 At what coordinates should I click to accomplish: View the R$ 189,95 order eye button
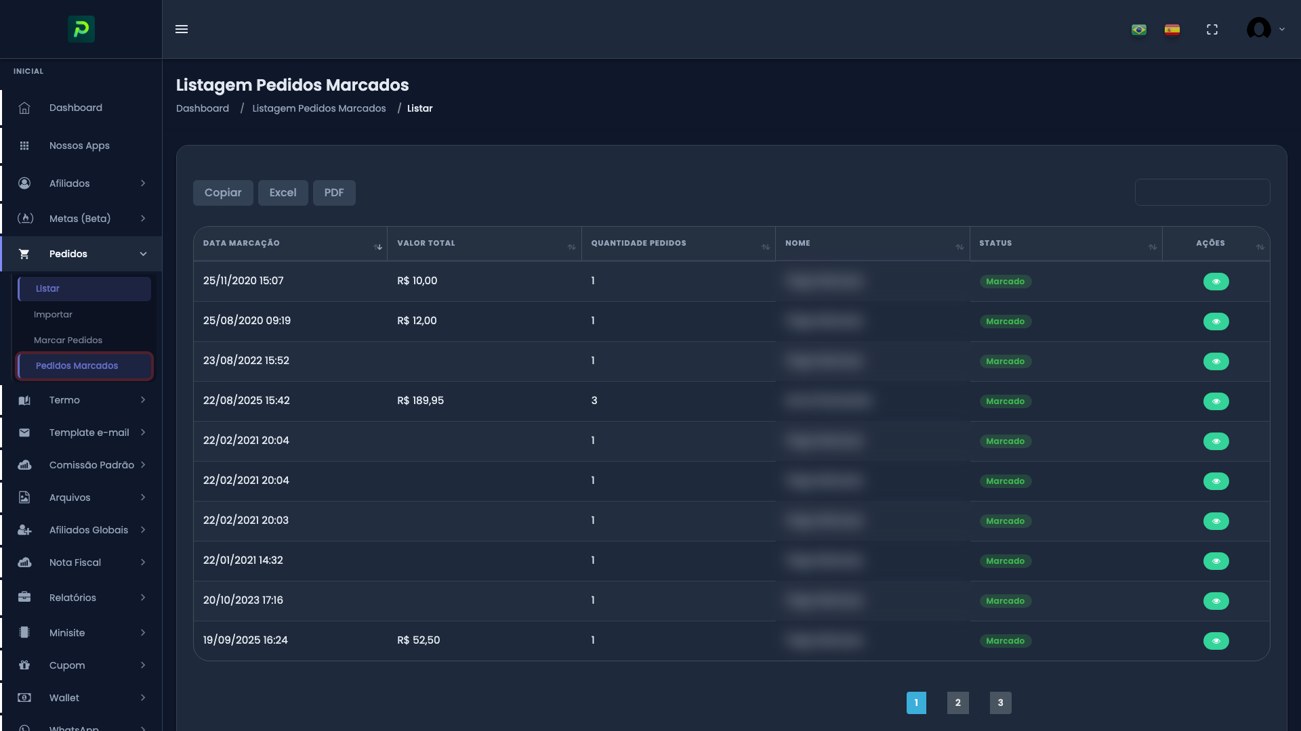pyautogui.click(x=1216, y=401)
